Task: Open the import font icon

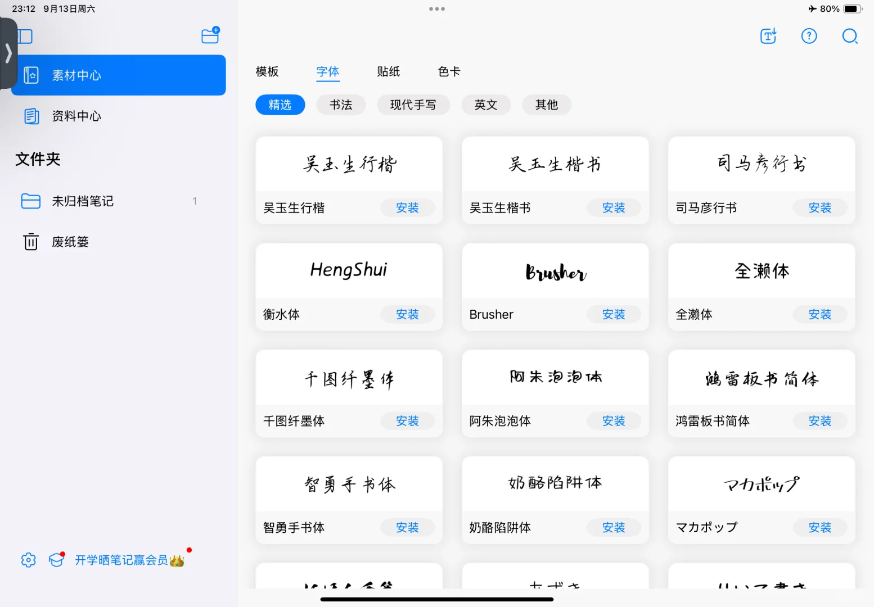Action: [768, 37]
